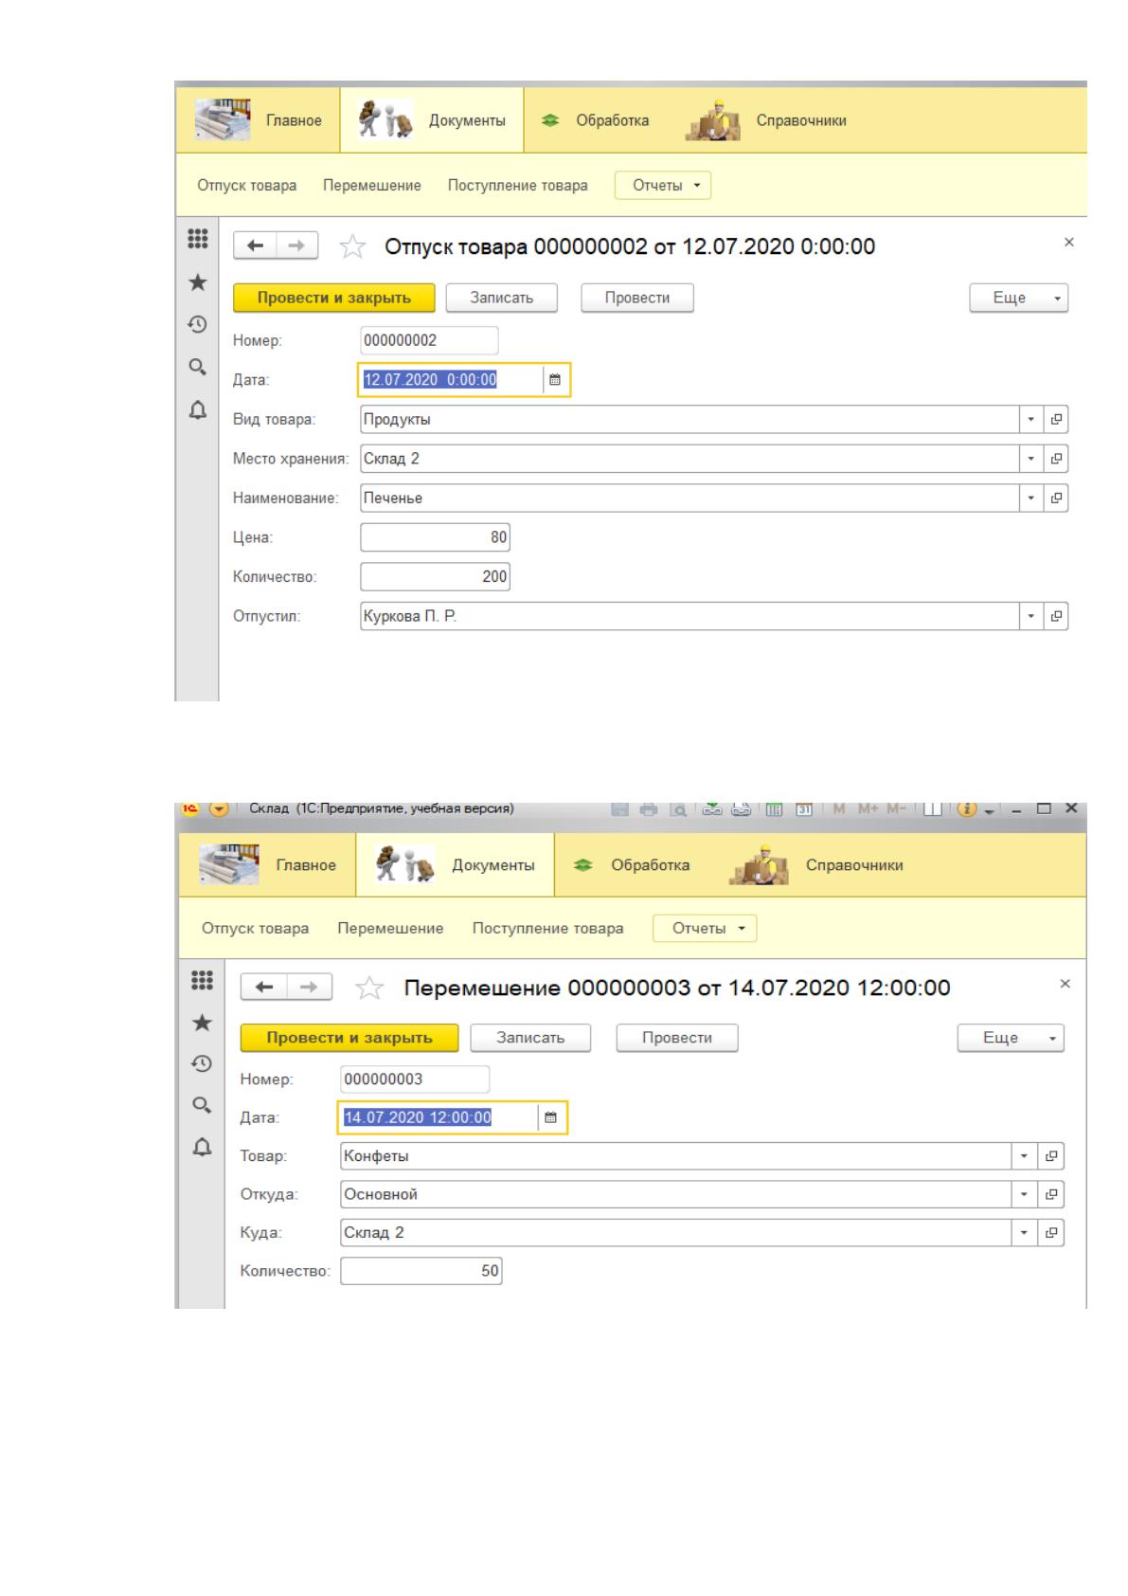The width and height of the screenshot is (1128, 1596).
Task: Open form icon beside Отпустил Куркова П. Р. field
Action: pyautogui.click(x=1057, y=616)
